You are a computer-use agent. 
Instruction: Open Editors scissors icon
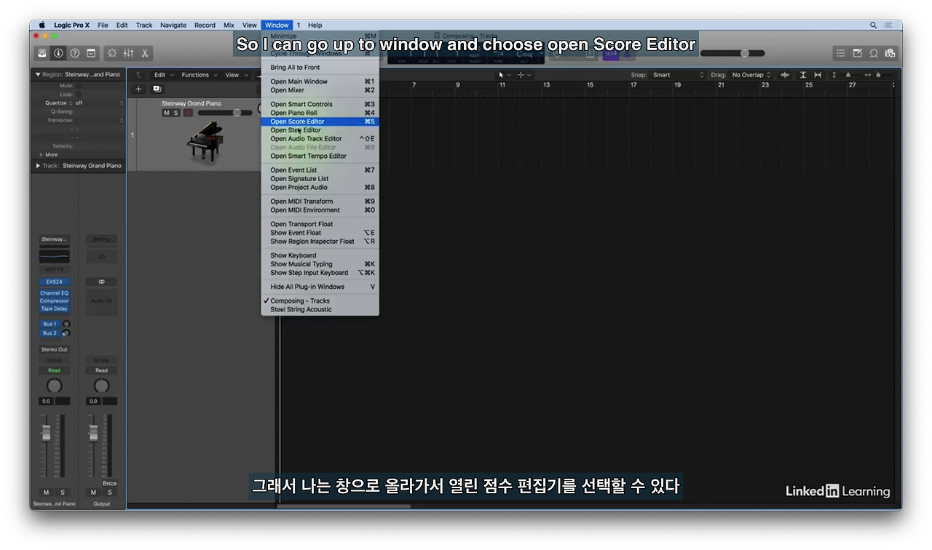(145, 53)
